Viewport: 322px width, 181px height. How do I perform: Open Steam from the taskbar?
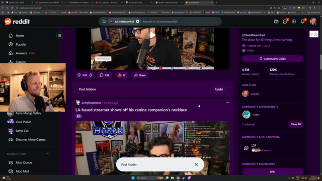point(183,178)
